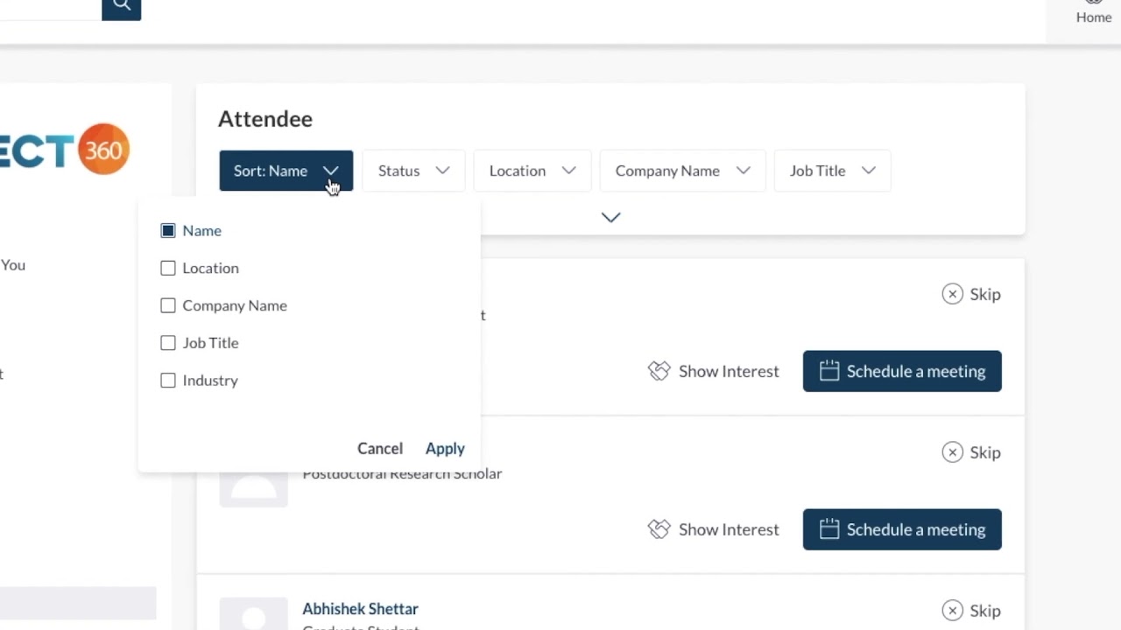This screenshot has height=630, width=1121.
Task: Tick the Company Name sort checkbox
Action: tap(168, 305)
